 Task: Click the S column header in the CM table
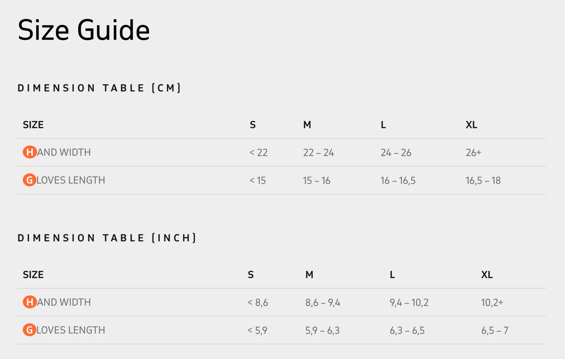point(253,125)
